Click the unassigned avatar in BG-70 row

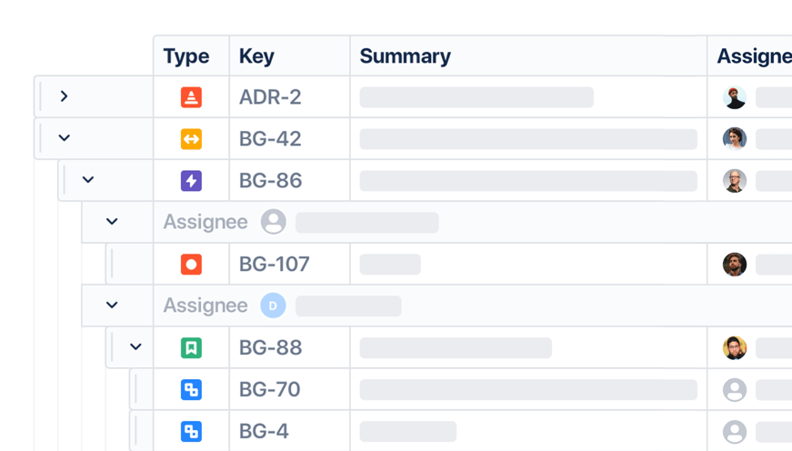click(735, 390)
